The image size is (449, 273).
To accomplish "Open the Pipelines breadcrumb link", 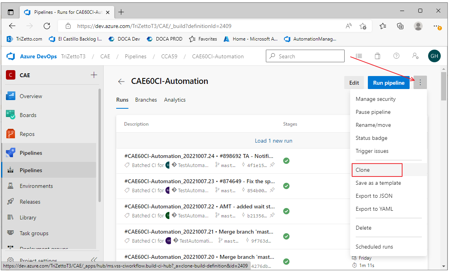I will [x=135, y=56].
